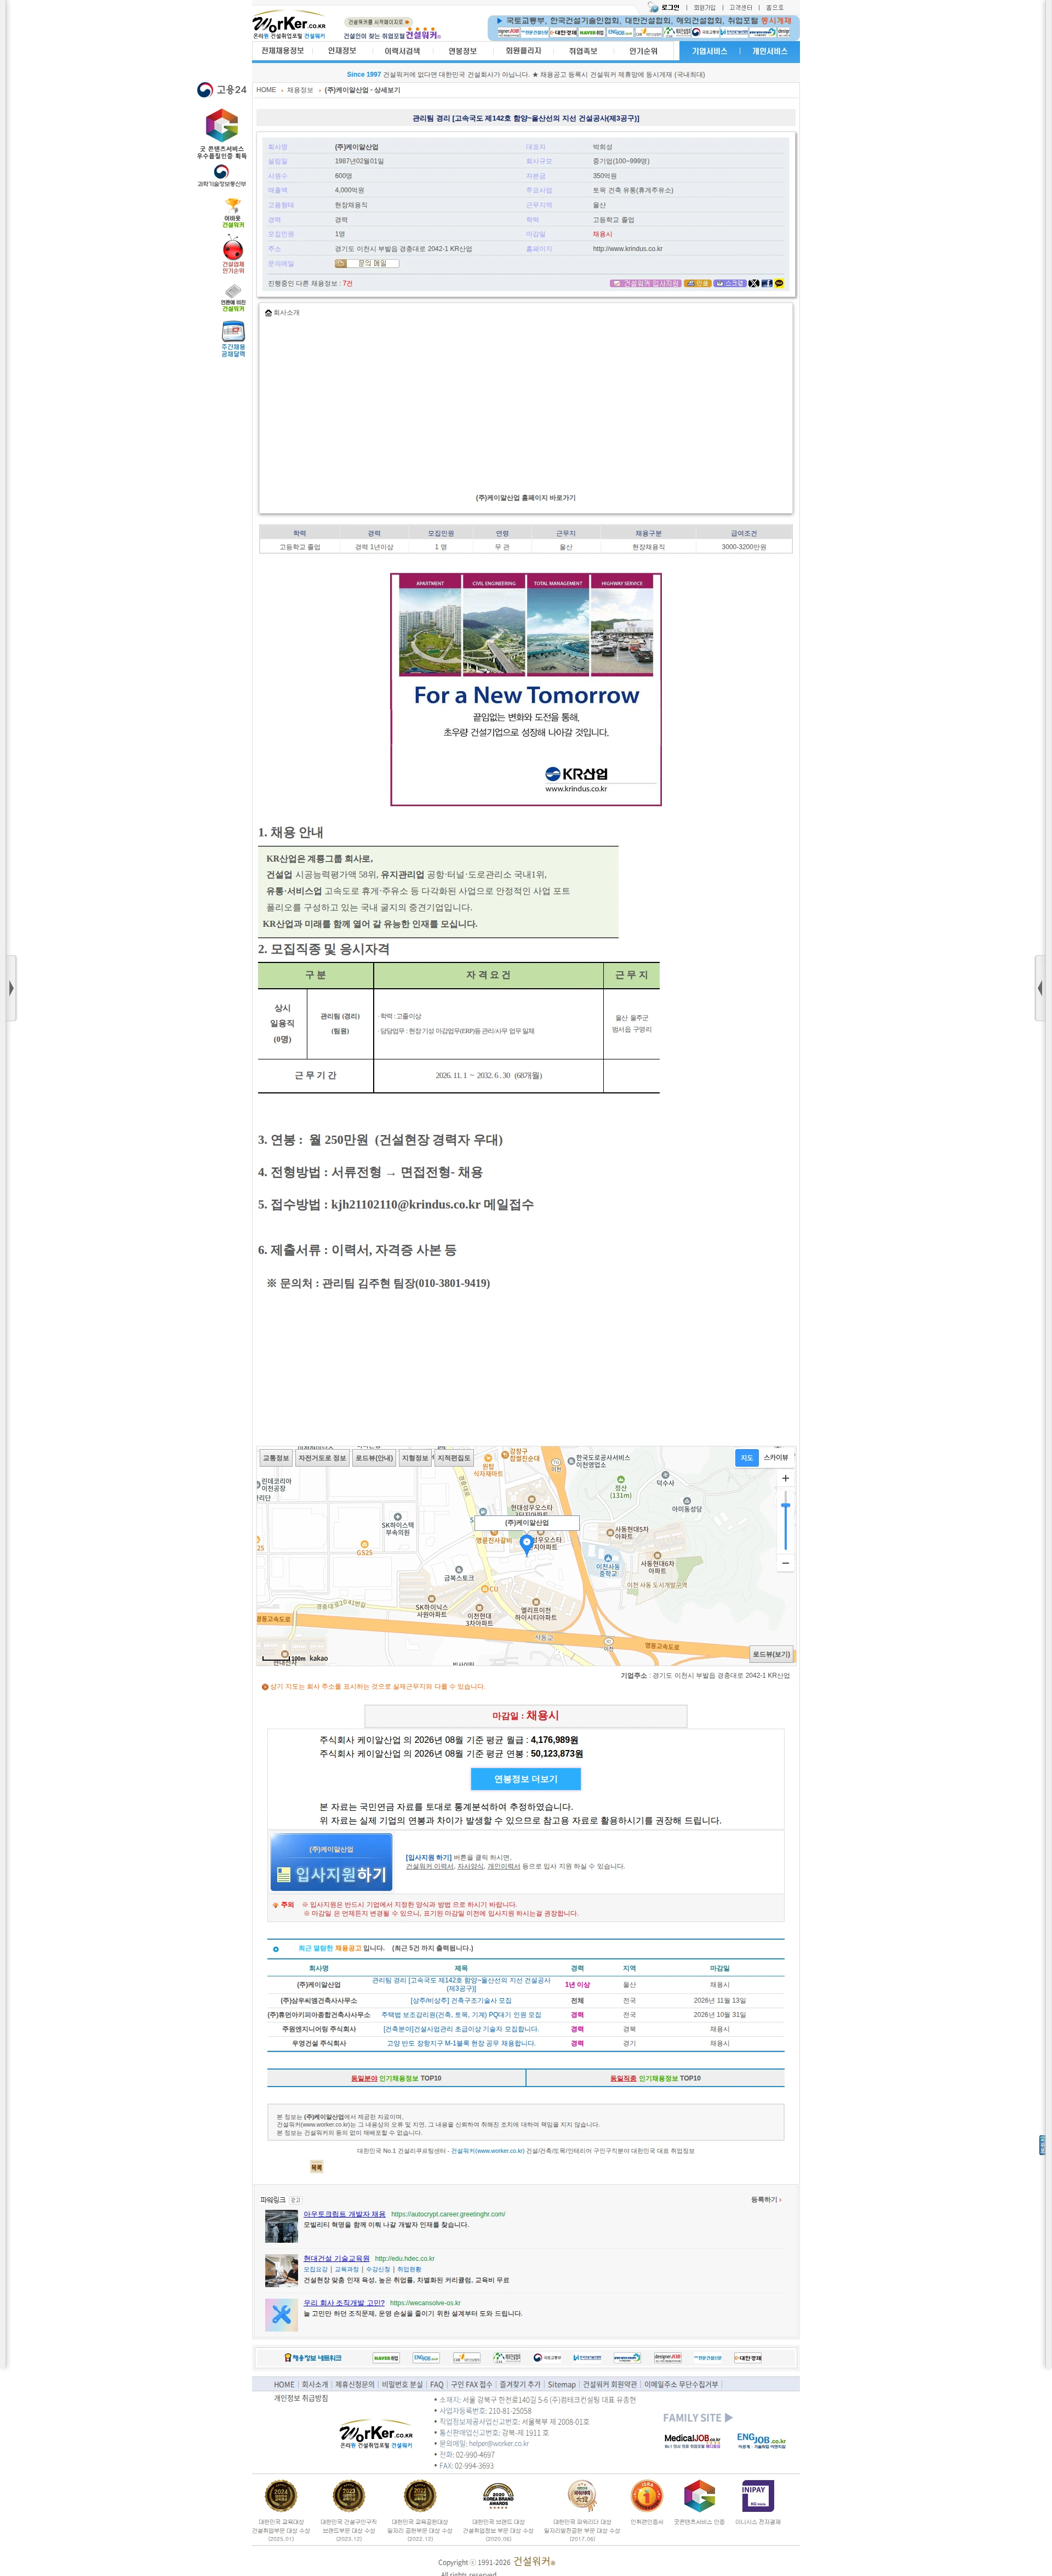
Task: Open the 어바웃 건설워커 trophy icon
Action: coord(233,213)
